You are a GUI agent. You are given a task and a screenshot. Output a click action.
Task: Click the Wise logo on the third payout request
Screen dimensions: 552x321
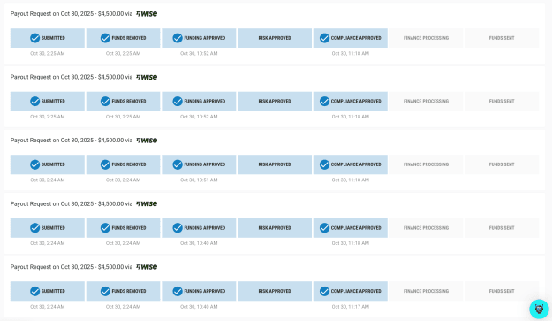coord(147,141)
